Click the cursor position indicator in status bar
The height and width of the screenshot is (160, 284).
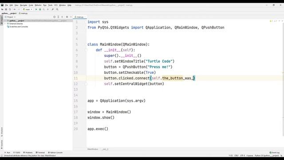[x=231, y=156]
